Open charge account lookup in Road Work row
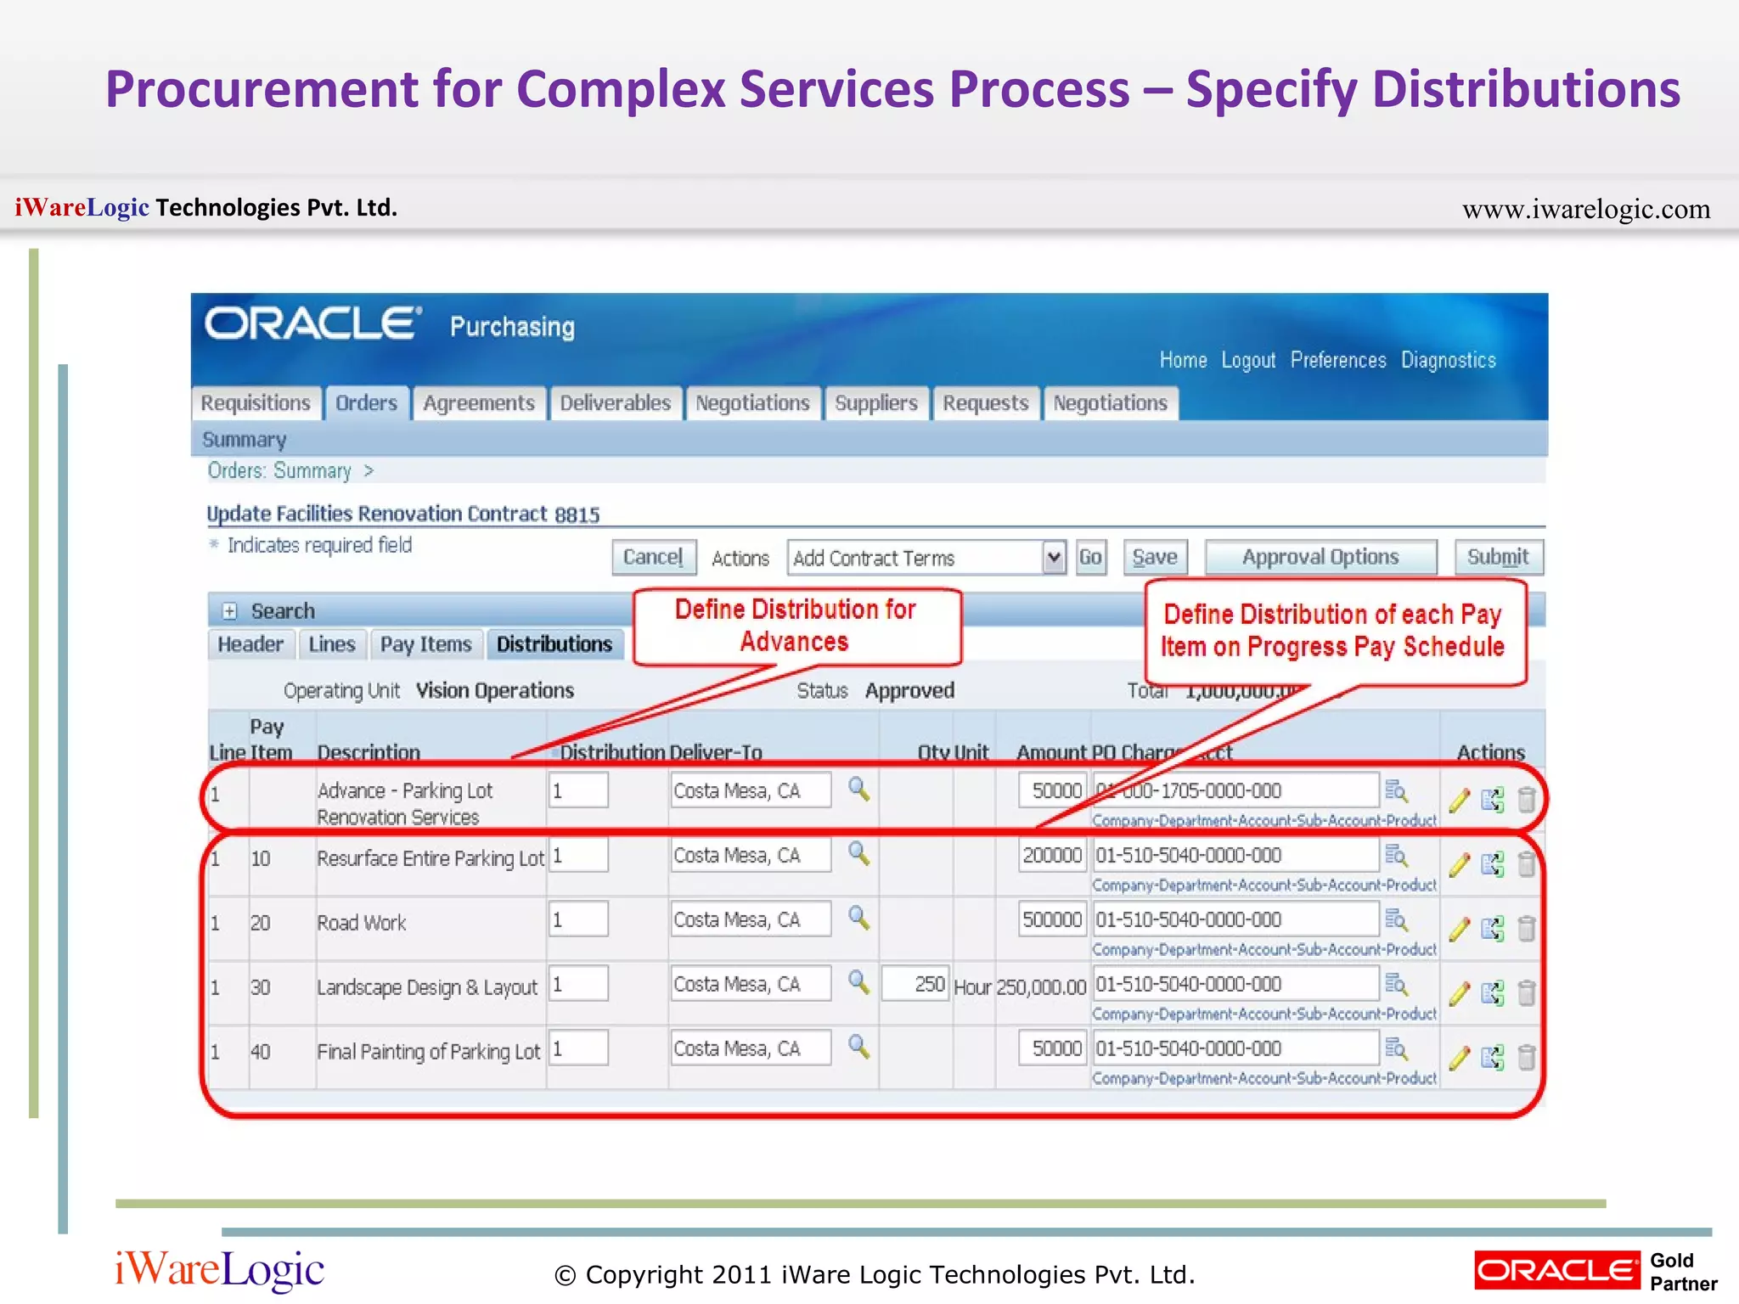Viewport: 1739px width, 1304px height. point(1397,920)
